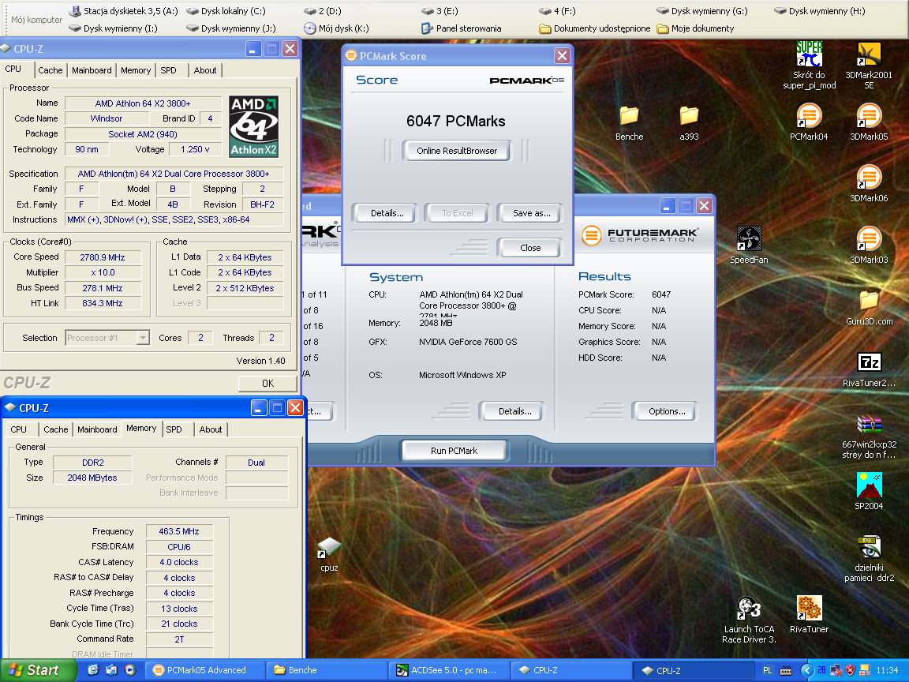Click NVIDIA GeForce 7600 GS text
The width and height of the screenshot is (909, 682).
(468, 342)
